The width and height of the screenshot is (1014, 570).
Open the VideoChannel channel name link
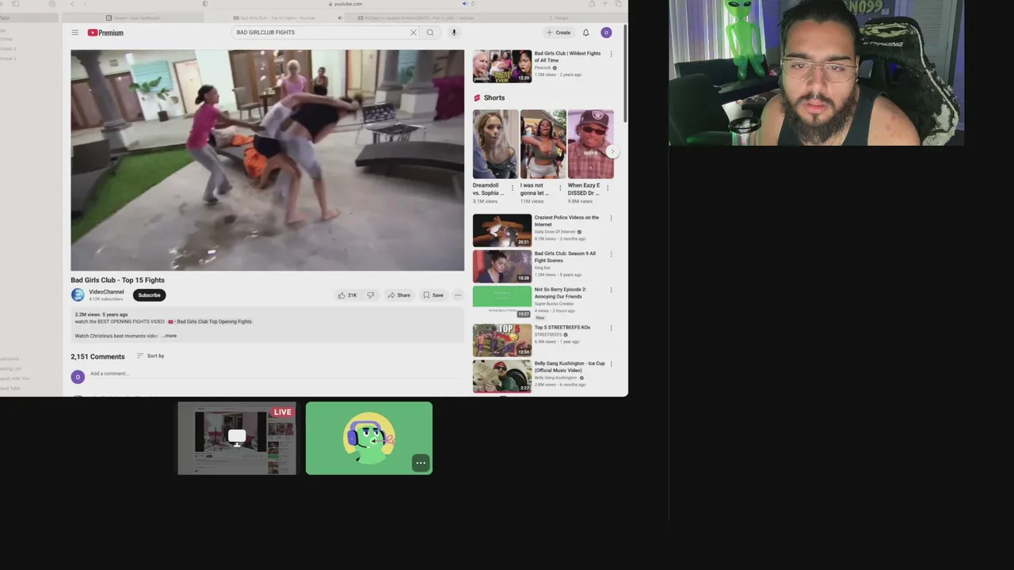106,292
